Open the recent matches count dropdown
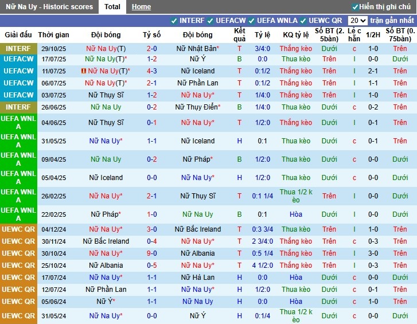The height and width of the screenshot is (324, 417). point(357,21)
